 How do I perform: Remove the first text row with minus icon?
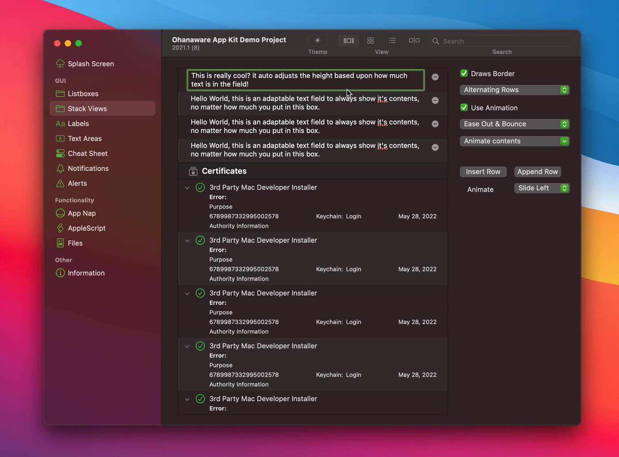click(x=435, y=77)
